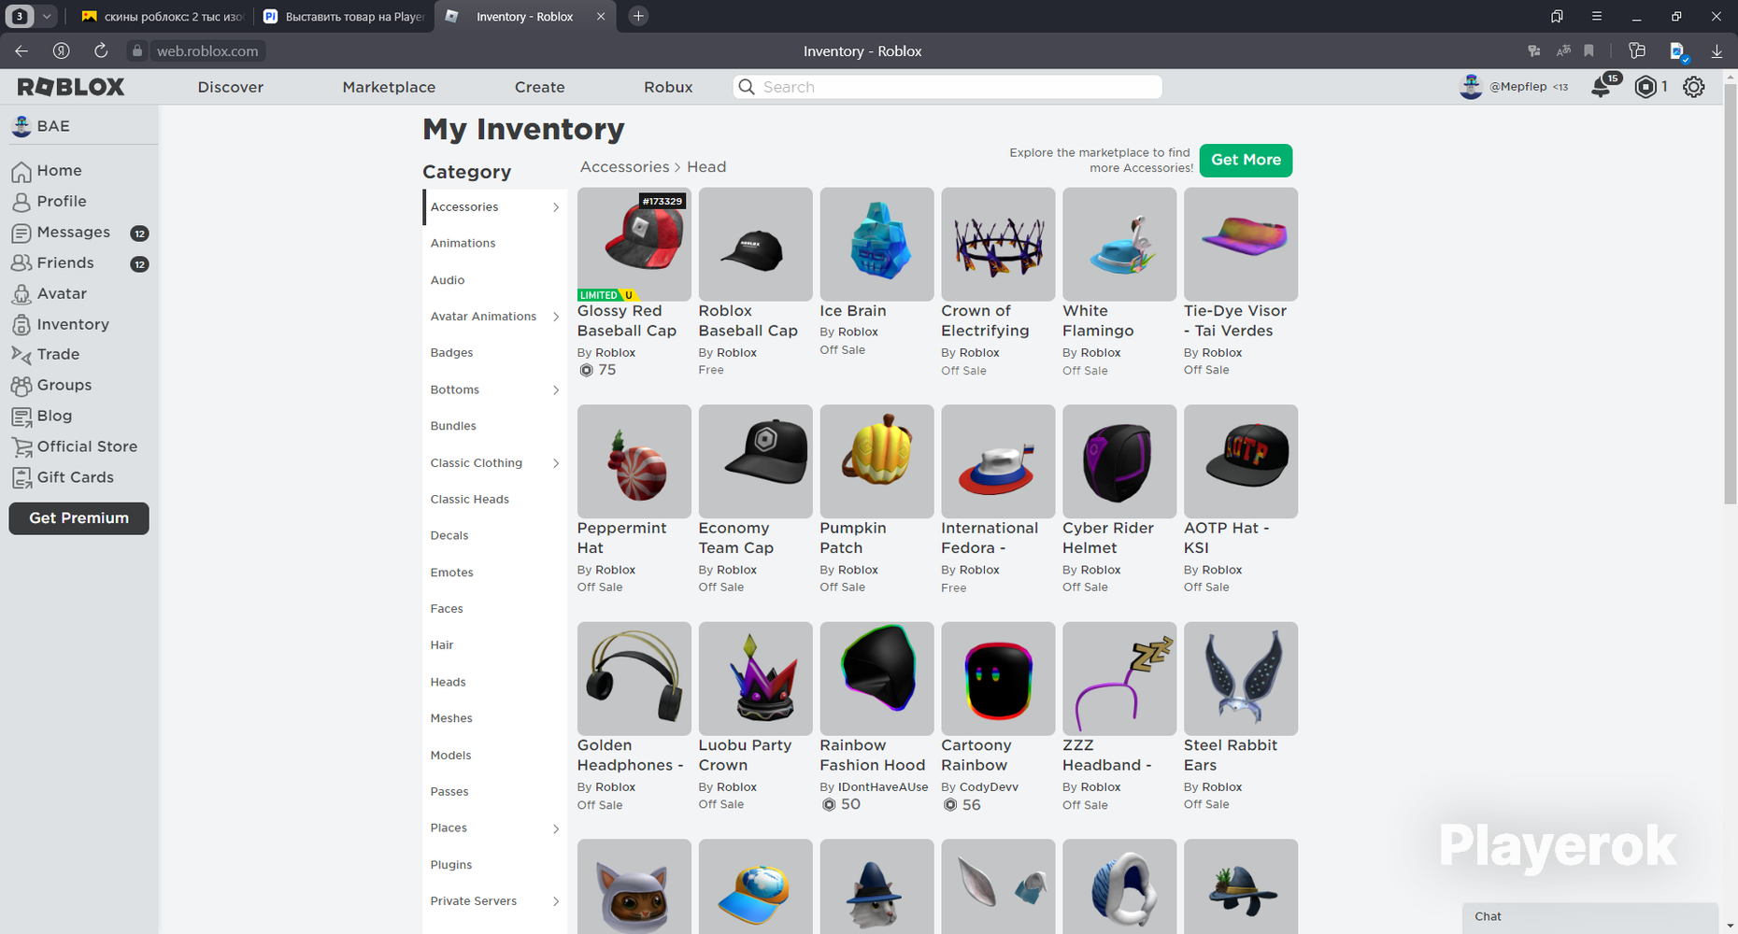Image resolution: width=1738 pixels, height=934 pixels.
Task: Open creator CodyDevv link
Action: (989, 787)
